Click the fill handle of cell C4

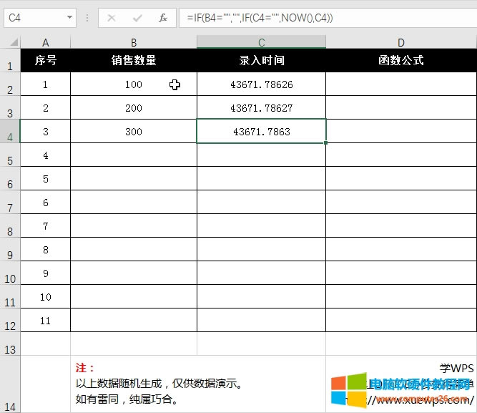pyautogui.click(x=326, y=143)
